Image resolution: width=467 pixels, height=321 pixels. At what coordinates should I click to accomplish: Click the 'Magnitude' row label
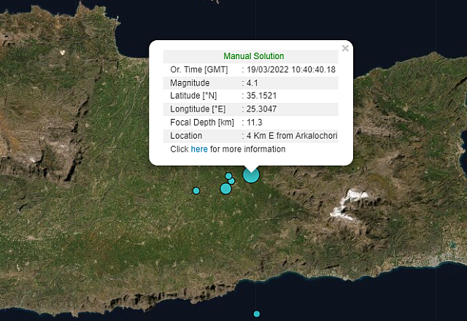190,82
